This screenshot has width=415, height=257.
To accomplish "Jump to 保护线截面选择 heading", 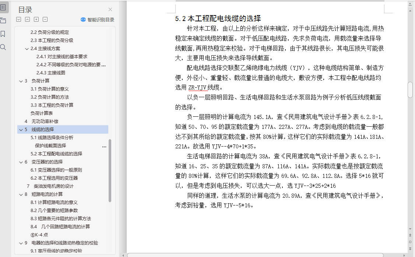I will 50,145.
